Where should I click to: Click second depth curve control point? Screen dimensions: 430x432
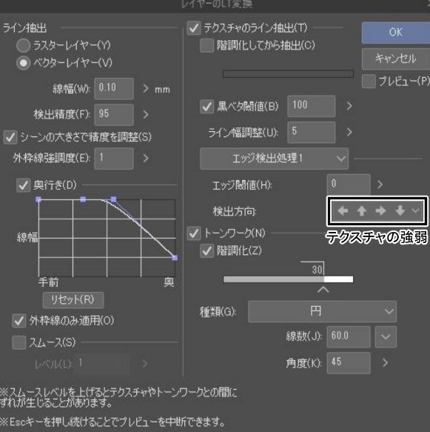pyautogui.click(x=83, y=199)
